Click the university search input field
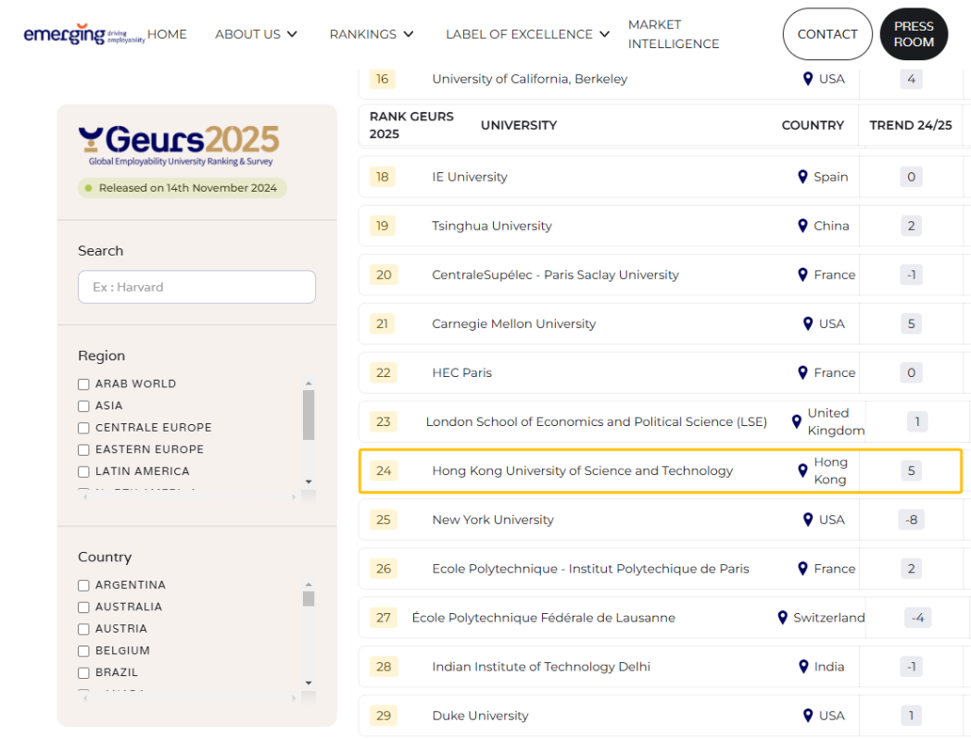The width and height of the screenshot is (971, 740). point(196,287)
